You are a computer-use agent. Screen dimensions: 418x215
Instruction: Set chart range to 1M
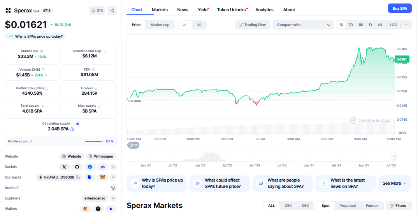click(x=361, y=25)
